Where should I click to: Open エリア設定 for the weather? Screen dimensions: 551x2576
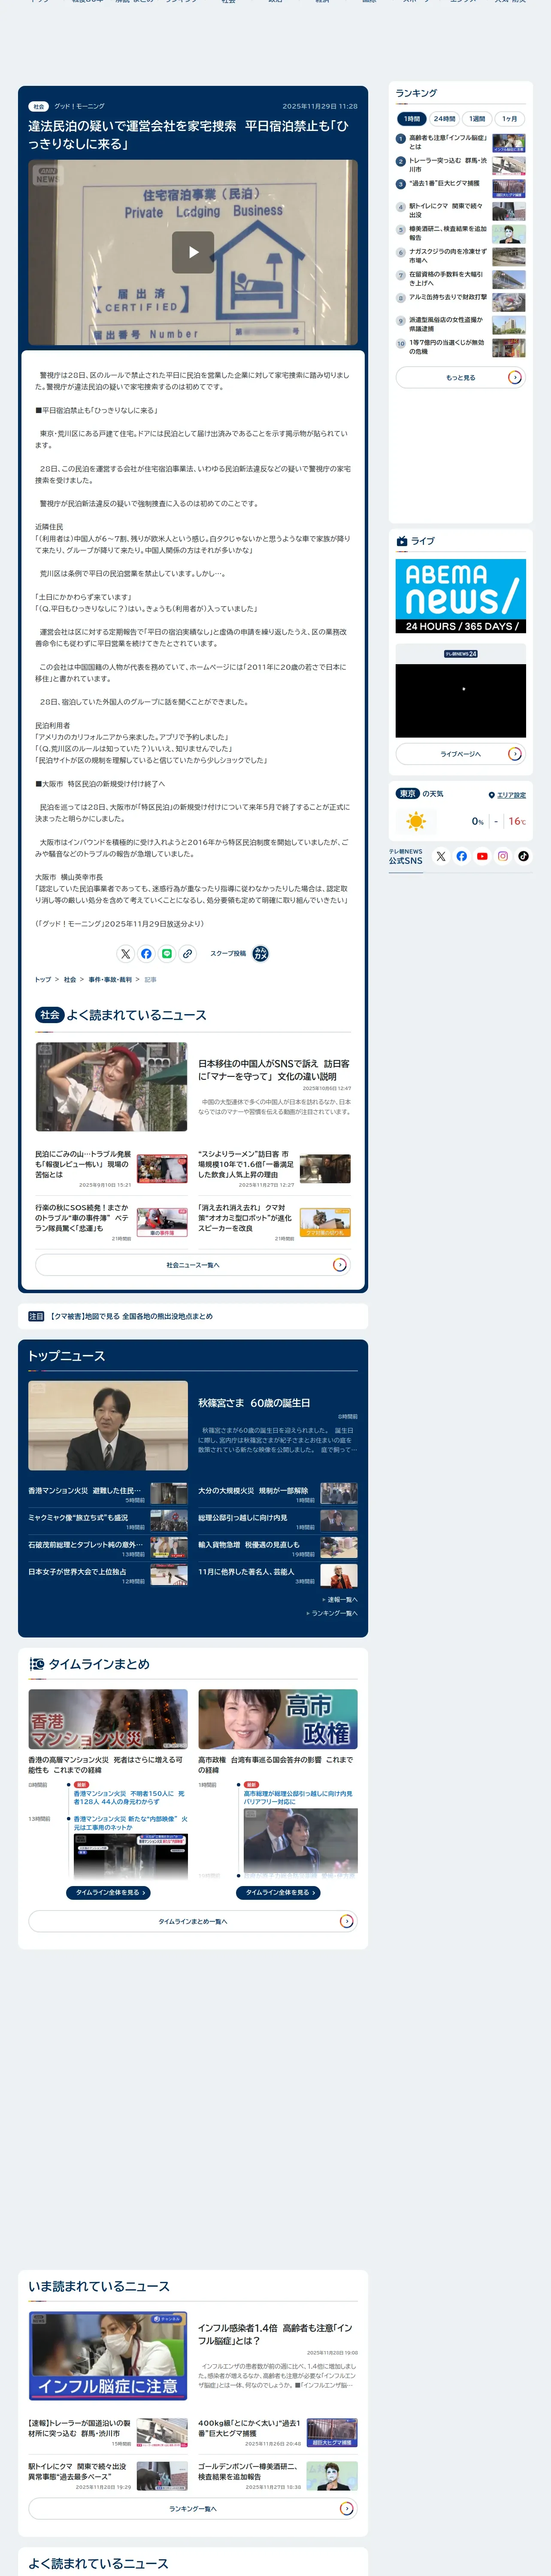point(511,795)
